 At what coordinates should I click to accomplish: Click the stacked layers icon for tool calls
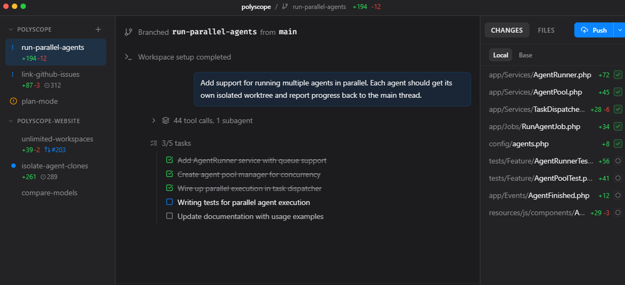(166, 120)
